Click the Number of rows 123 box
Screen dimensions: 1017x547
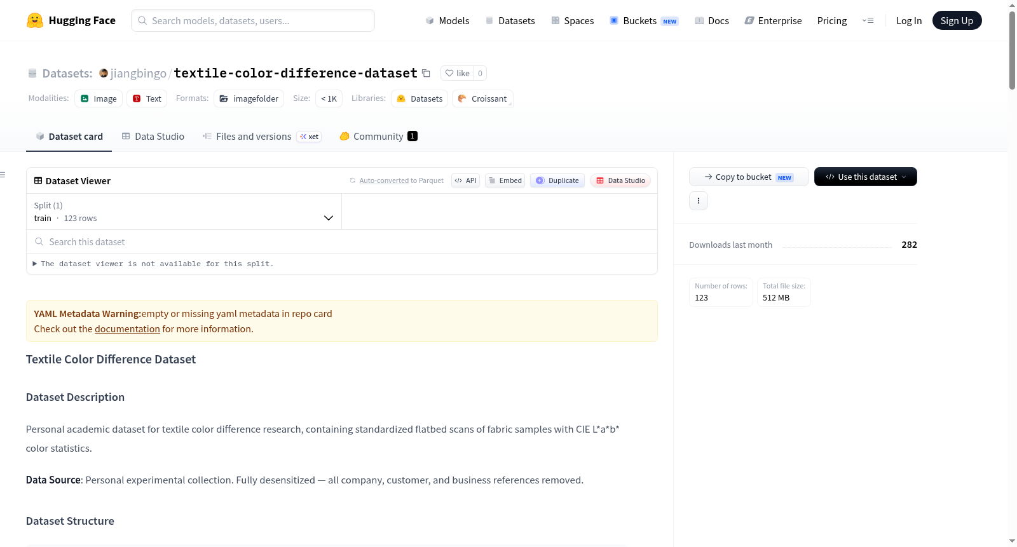[x=721, y=292]
